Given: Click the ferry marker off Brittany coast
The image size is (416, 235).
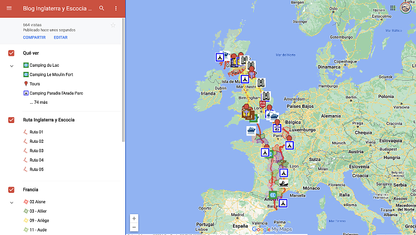Looking at the screenshot, I should 251,130.
